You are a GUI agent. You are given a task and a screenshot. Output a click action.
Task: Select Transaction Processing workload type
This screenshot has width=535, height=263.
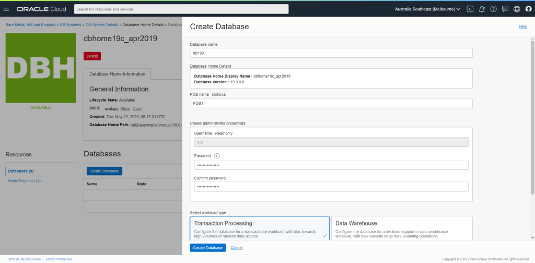click(x=260, y=228)
